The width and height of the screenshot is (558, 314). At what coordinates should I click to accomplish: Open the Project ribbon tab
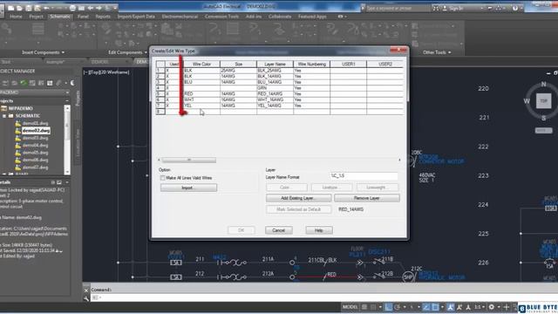pyautogui.click(x=36, y=17)
